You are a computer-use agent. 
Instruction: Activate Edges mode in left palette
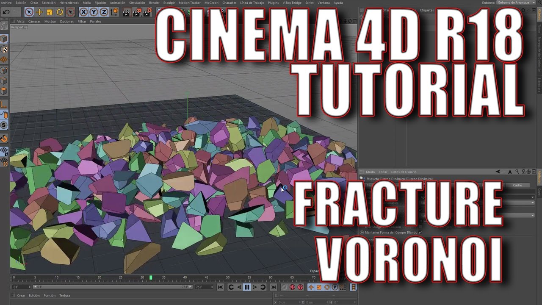(4, 81)
